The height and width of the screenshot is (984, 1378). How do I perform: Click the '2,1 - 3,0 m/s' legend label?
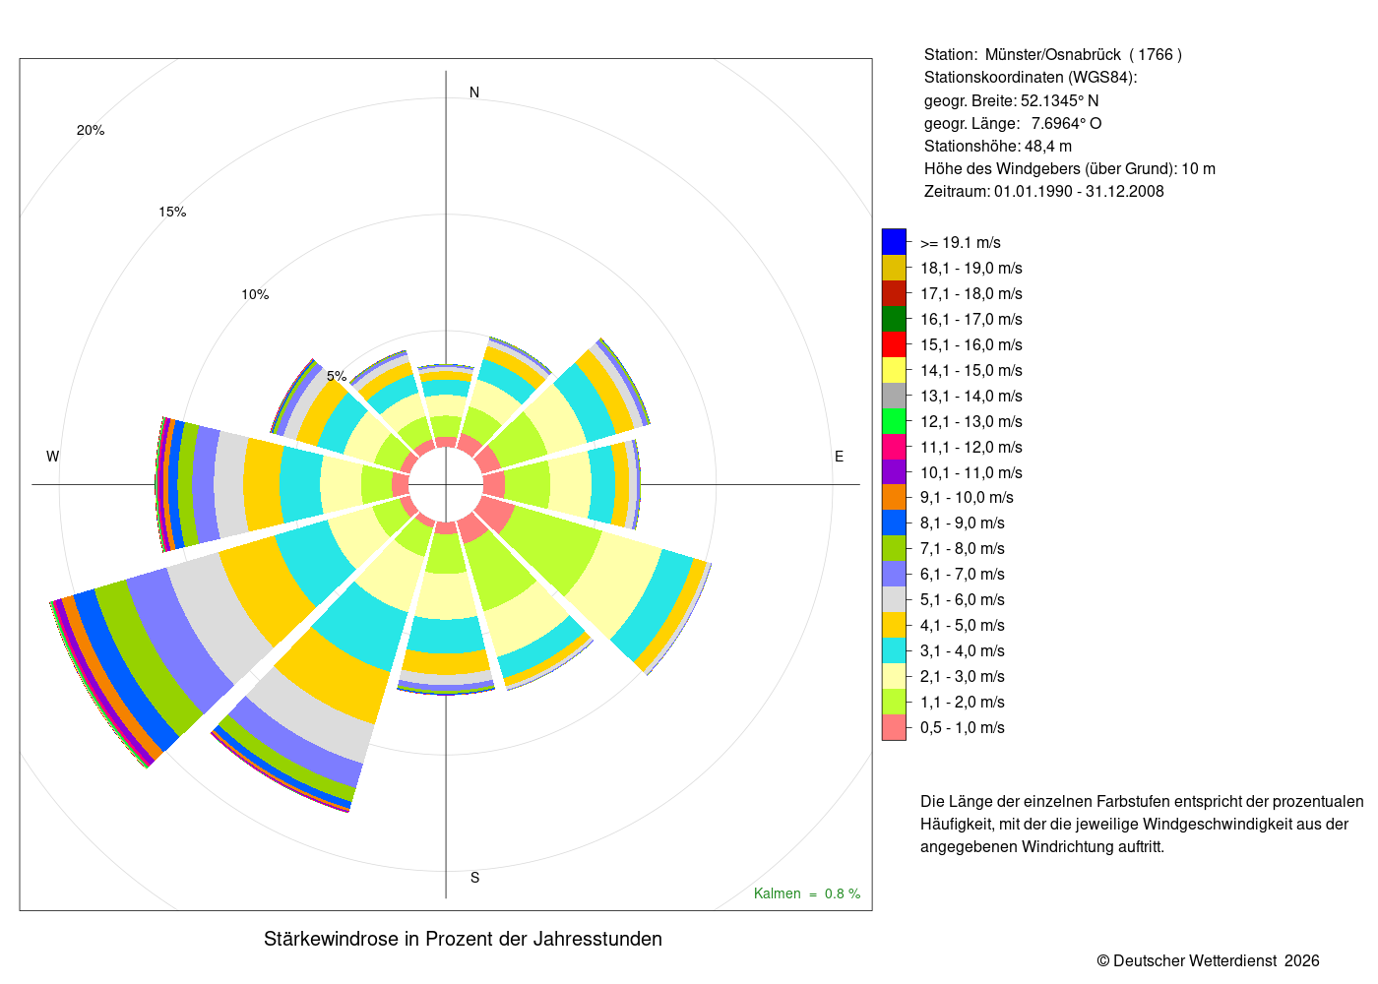963,677
